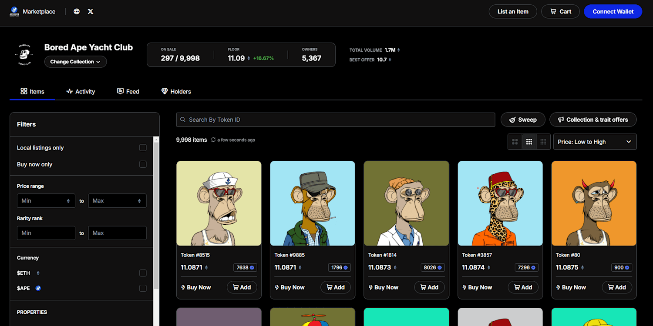Click the ETH icon next to Total Volume
The height and width of the screenshot is (326, 653).
pos(398,50)
